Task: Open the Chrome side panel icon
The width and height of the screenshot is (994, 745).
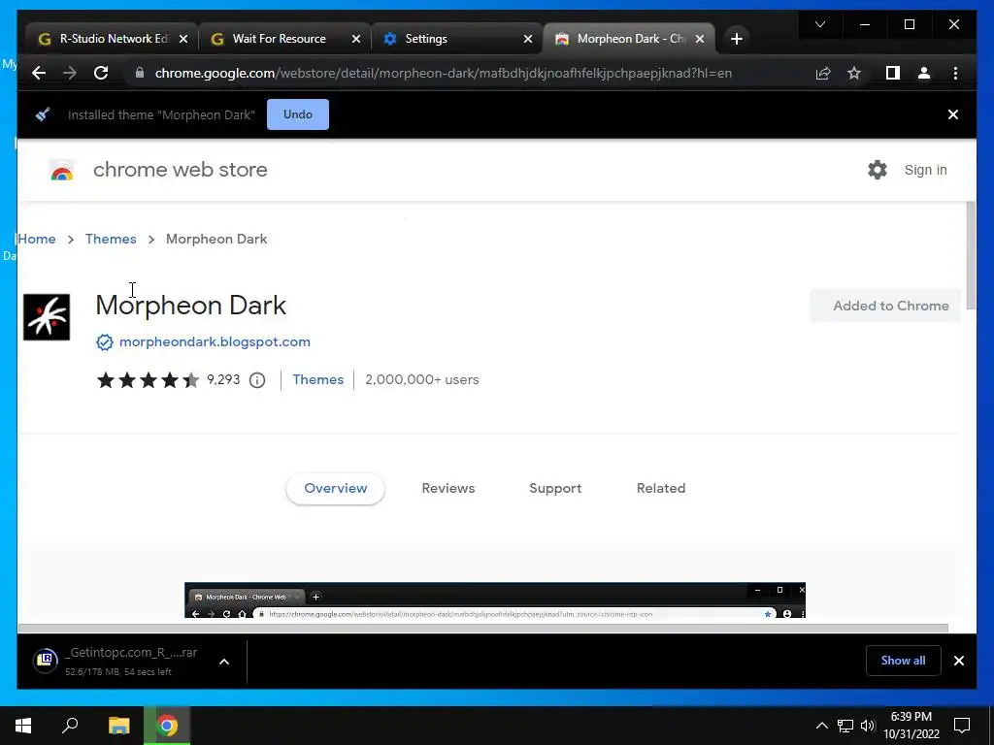Action: [893, 73]
